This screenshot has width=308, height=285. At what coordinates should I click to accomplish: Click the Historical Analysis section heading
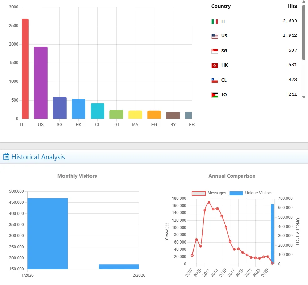[38, 157]
